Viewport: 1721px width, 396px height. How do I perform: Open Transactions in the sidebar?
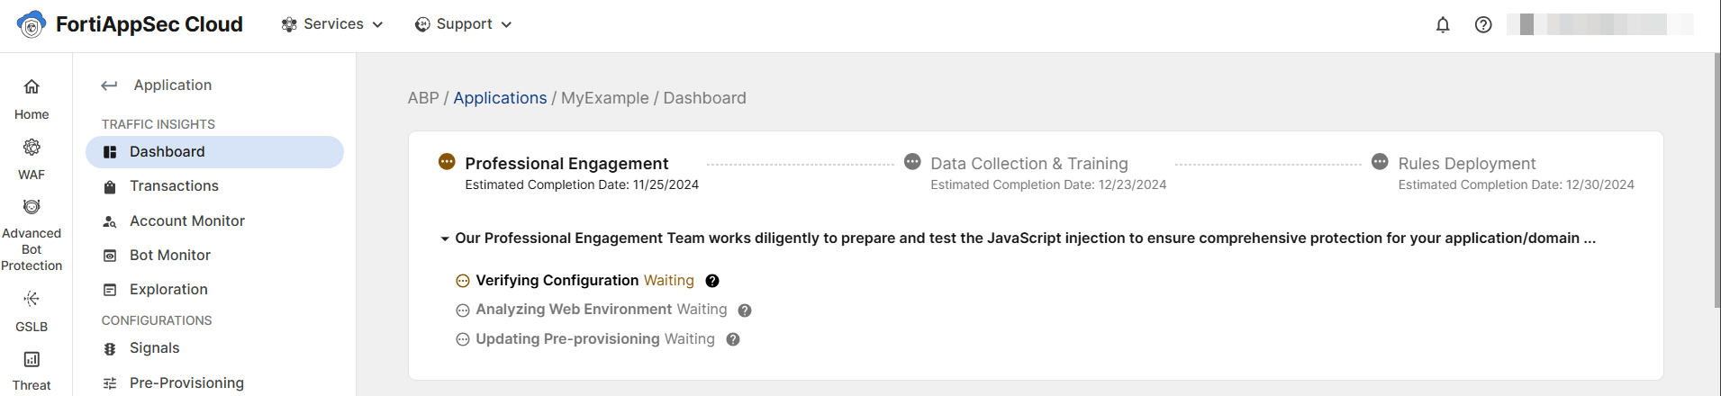pos(174,186)
